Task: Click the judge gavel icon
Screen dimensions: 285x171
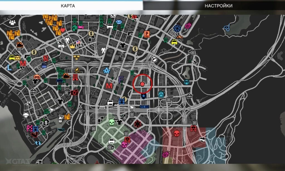Action: 77,70
